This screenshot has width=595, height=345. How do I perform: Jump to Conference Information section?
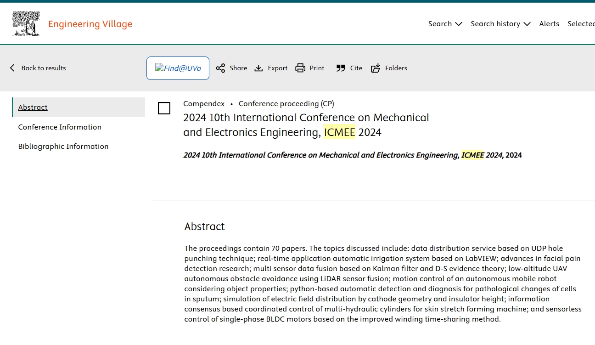coord(60,127)
